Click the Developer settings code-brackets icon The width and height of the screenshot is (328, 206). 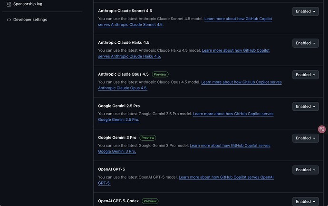pos(9,20)
